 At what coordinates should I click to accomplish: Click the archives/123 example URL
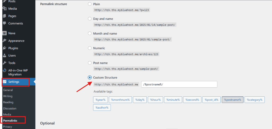coord(126,54)
